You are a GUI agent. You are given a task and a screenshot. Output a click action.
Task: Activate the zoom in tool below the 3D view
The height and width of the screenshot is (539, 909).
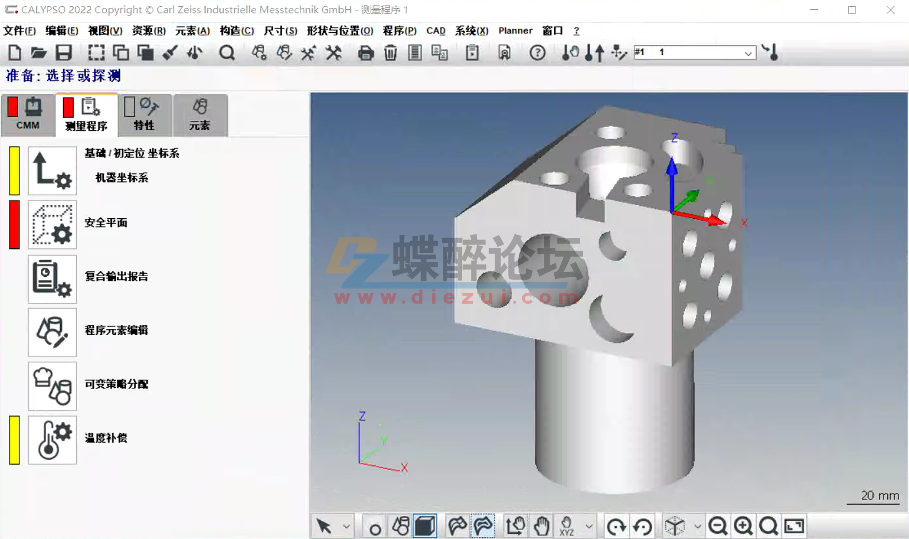(x=744, y=525)
